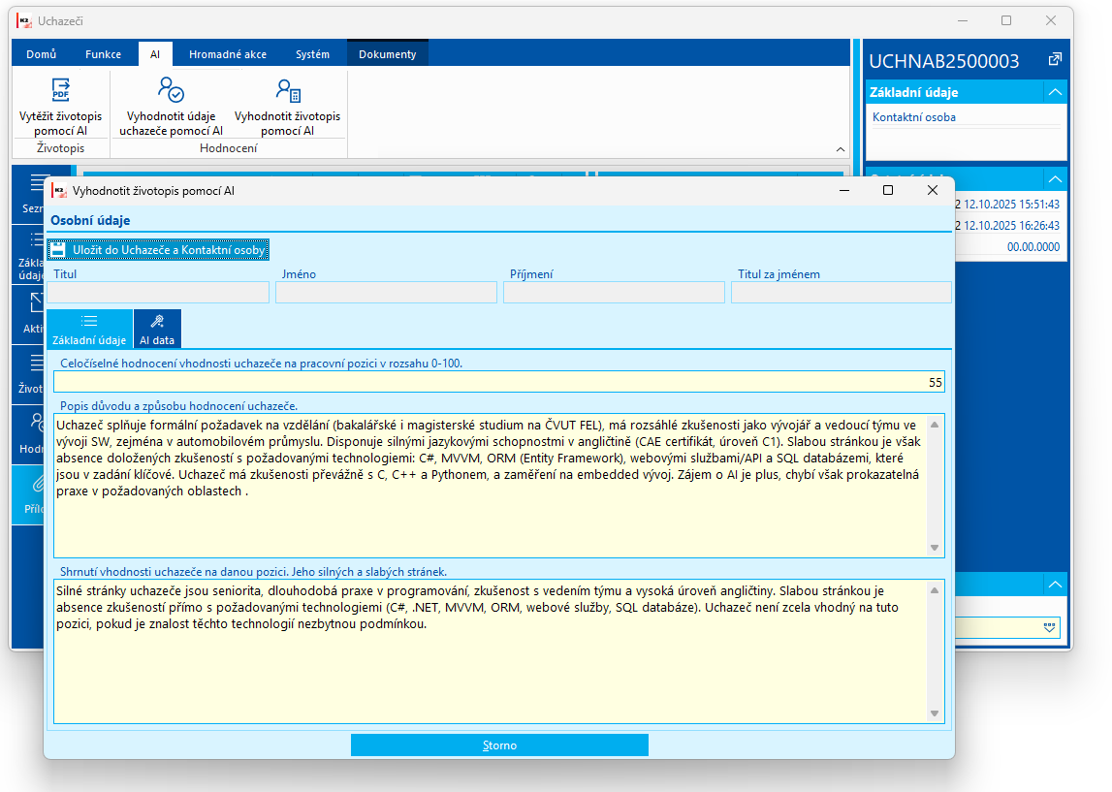1112x792 pixels.
Task: Switch to the AI data tab in the dialog
Action: click(x=157, y=329)
